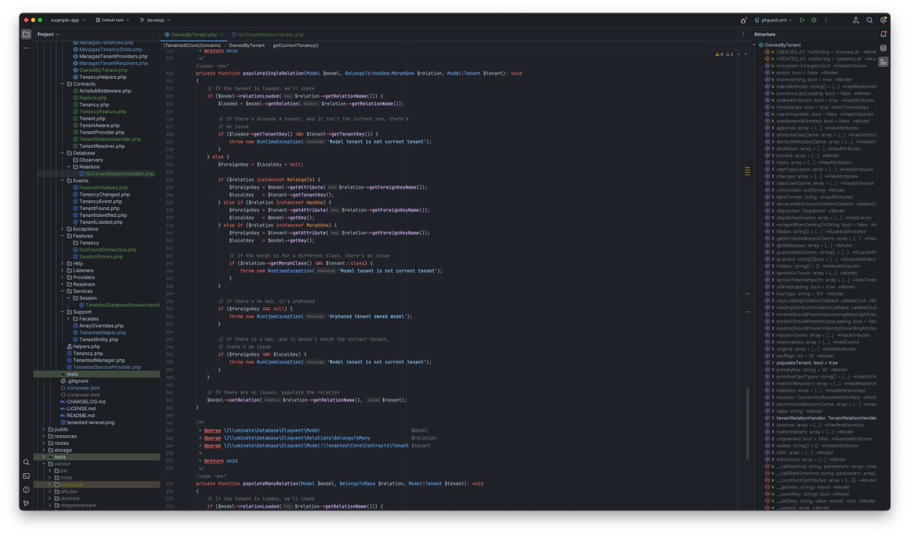
Task: Select tenantRelationHandler in Structure
Action: tap(821, 418)
